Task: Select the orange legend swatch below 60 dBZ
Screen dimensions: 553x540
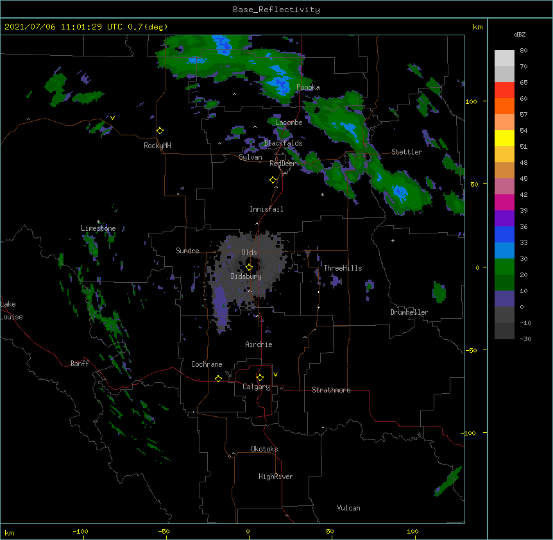Action: pos(504,106)
